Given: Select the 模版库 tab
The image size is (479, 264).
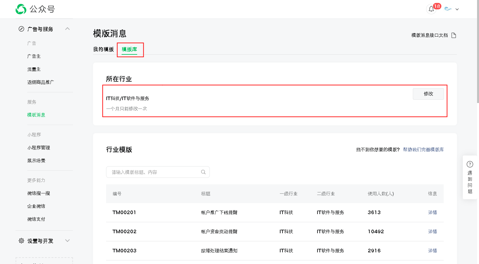Looking at the screenshot, I should 129,49.
